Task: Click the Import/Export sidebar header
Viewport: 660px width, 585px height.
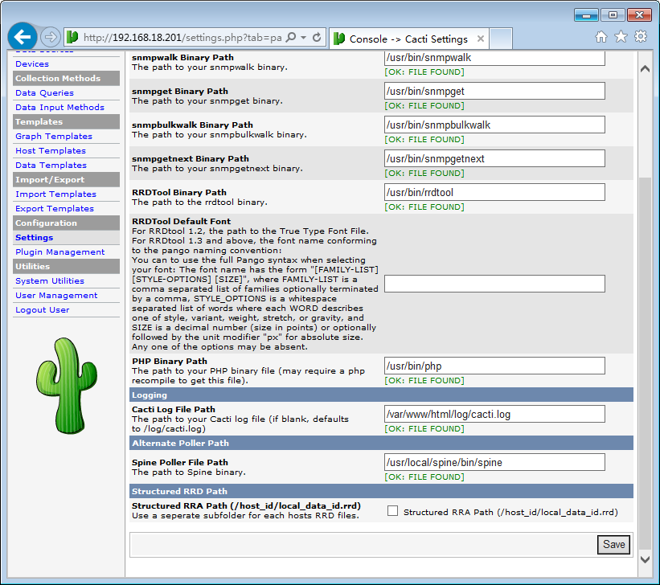Action: pos(66,180)
